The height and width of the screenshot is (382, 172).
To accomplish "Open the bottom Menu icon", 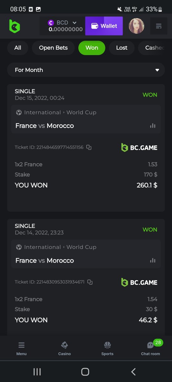I will 21,348.
